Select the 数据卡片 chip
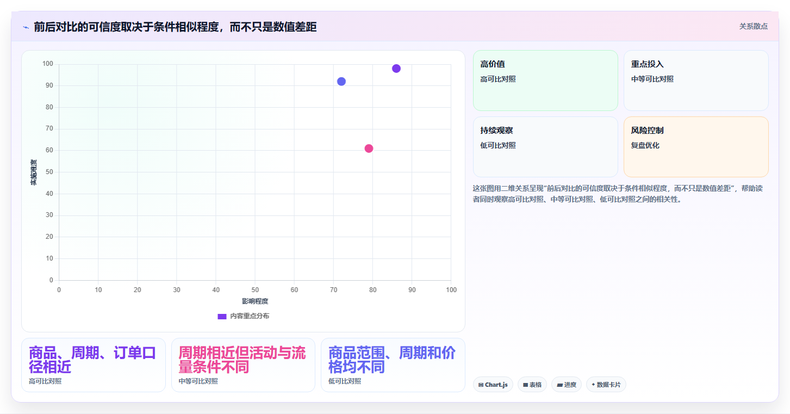This screenshot has width=790, height=414. pos(606,385)
